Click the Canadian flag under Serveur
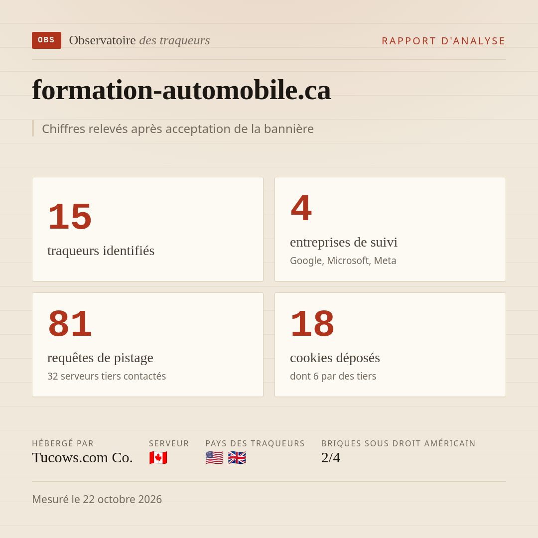 158,458
